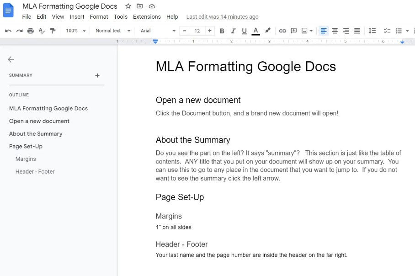The height and width of the screenshot is (276, 415).
Task: Open the Arial font dropdown
Action: pos(158,31)
